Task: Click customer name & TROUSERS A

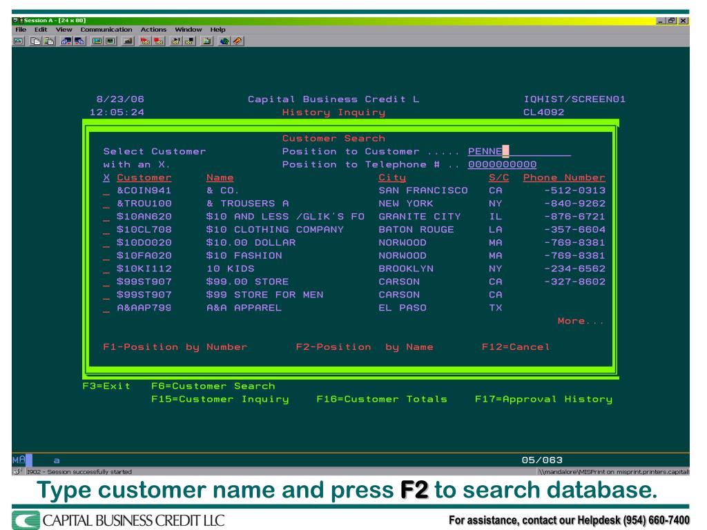Action: [248, 204]
